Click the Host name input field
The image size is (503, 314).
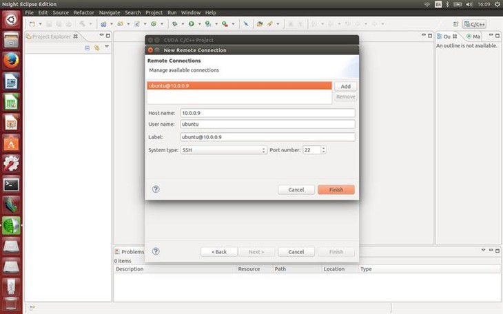tap(267, 113)
